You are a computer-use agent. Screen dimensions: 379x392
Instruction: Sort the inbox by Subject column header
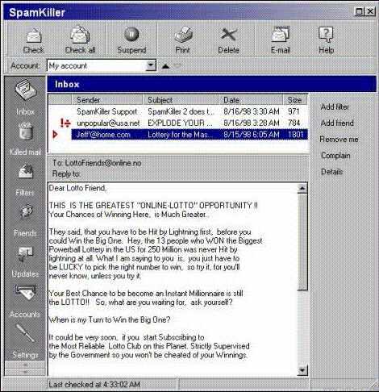tap(180, 100)
